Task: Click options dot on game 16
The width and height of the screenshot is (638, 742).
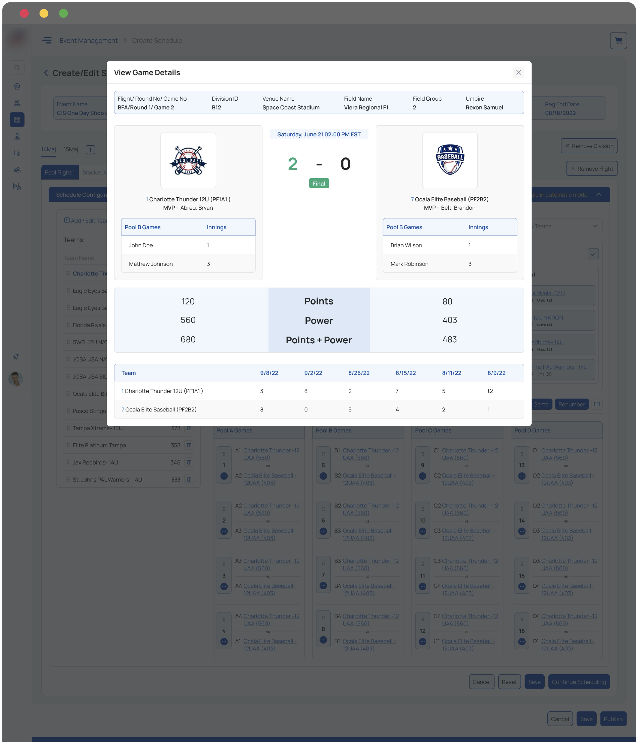Action: [522, 642]
